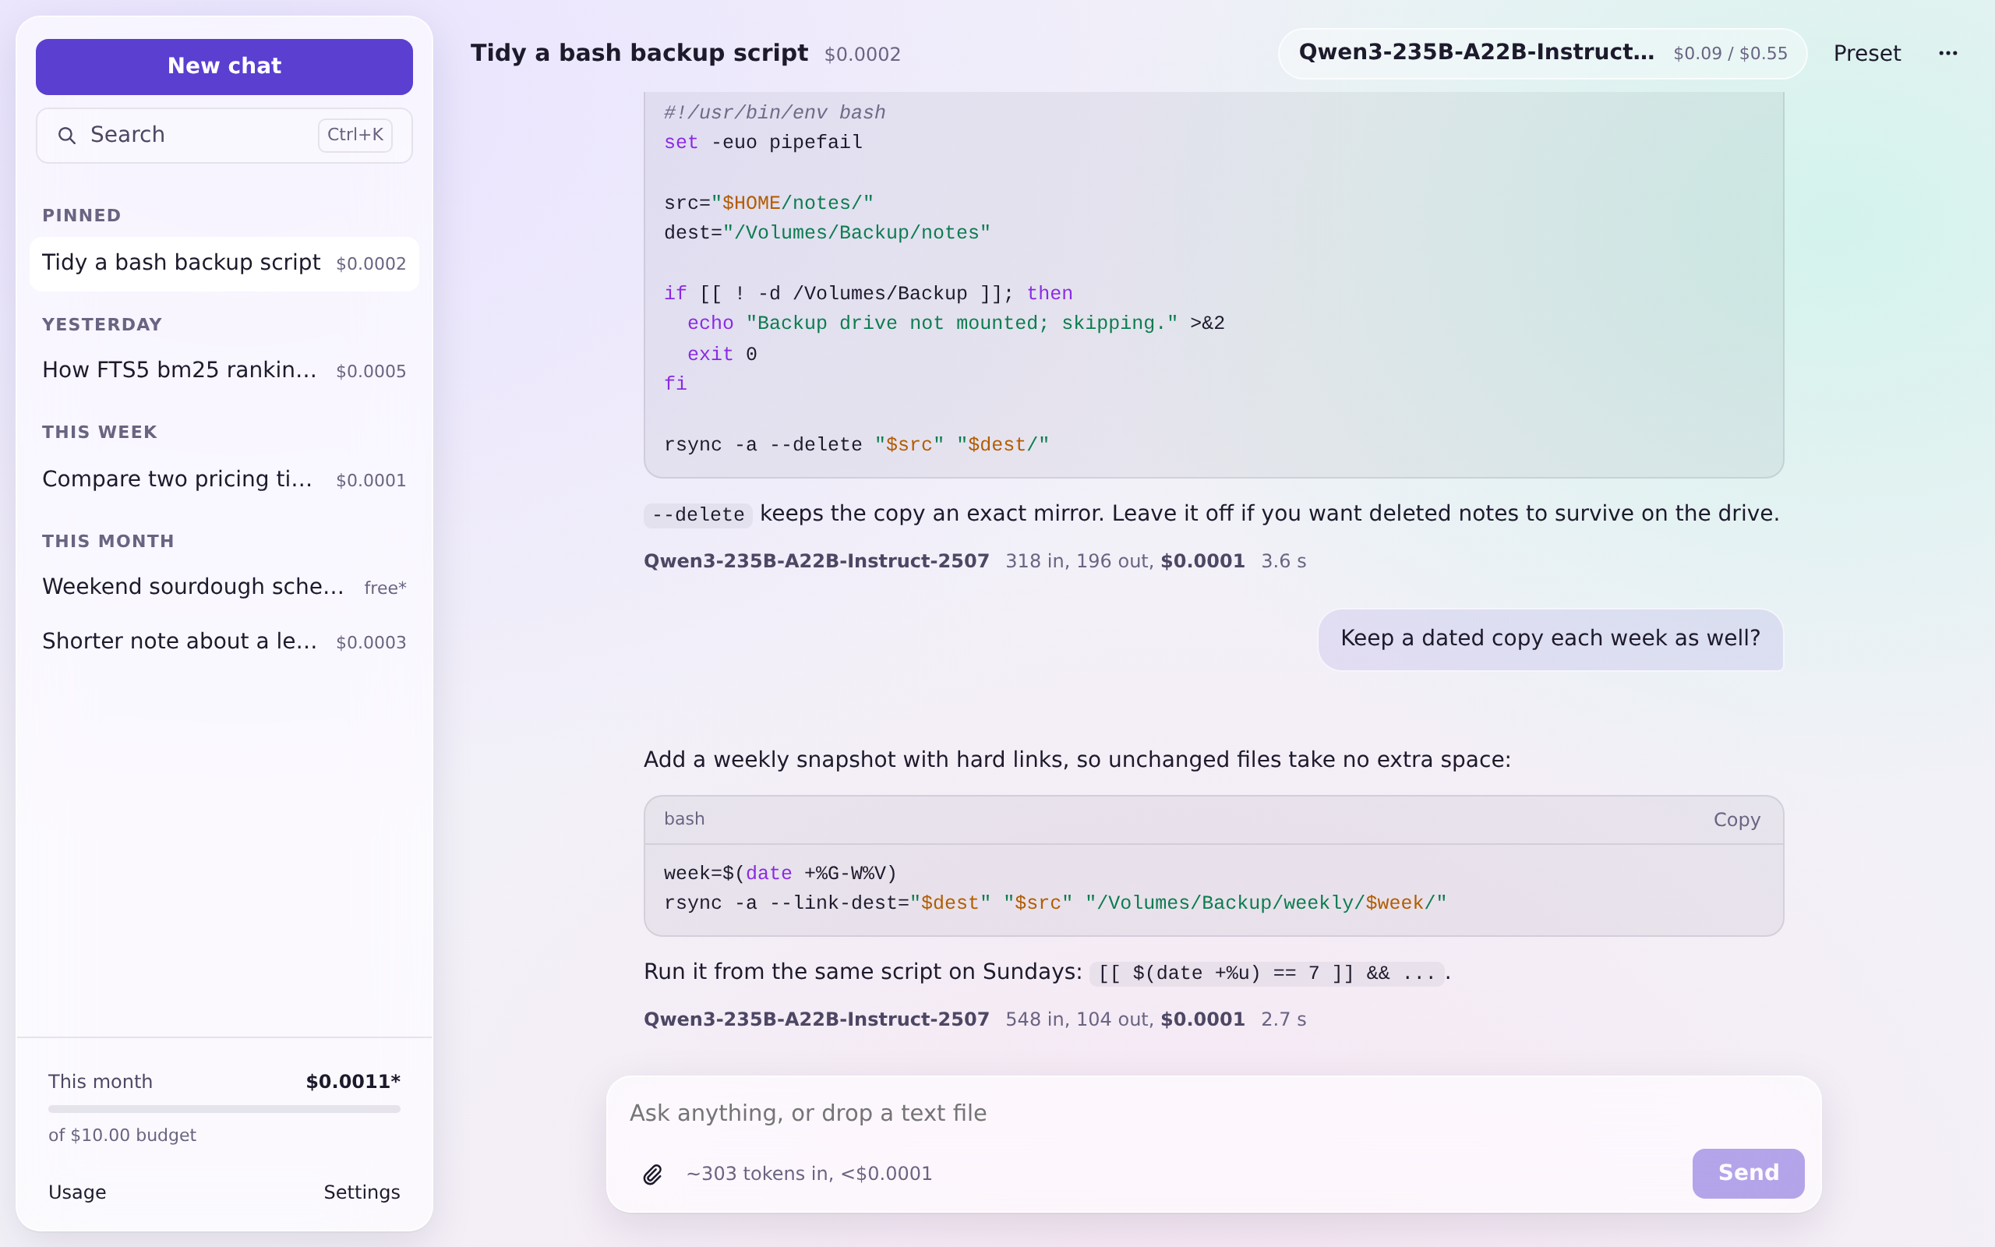Screen dimensions: 1995x1247
Task: Click the bash language label on code block
Action: [x=684, y=819]
